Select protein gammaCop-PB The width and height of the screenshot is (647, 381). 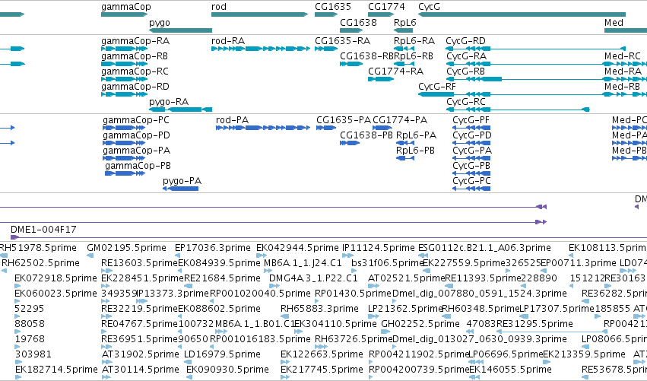[125, 173]
